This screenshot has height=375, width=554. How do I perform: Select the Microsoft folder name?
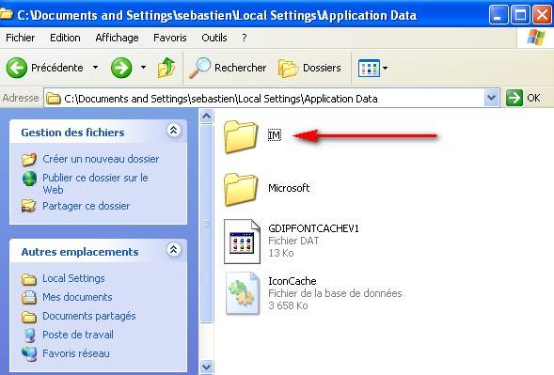coord(289,188)
